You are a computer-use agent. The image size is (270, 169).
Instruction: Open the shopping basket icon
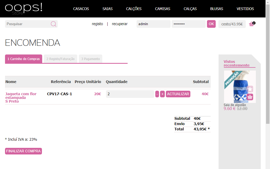(x=251, y=24)
